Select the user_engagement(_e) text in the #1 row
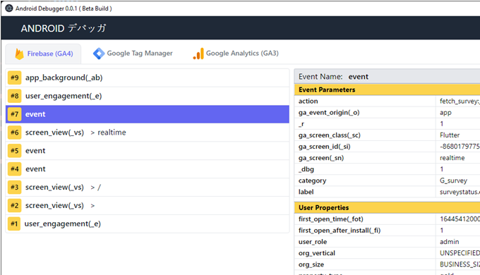Screen dimensions: 480x275 click(x=62, y=224)
